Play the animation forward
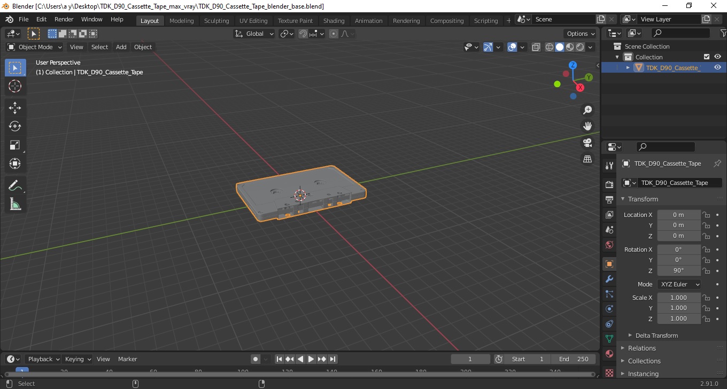 311,359
